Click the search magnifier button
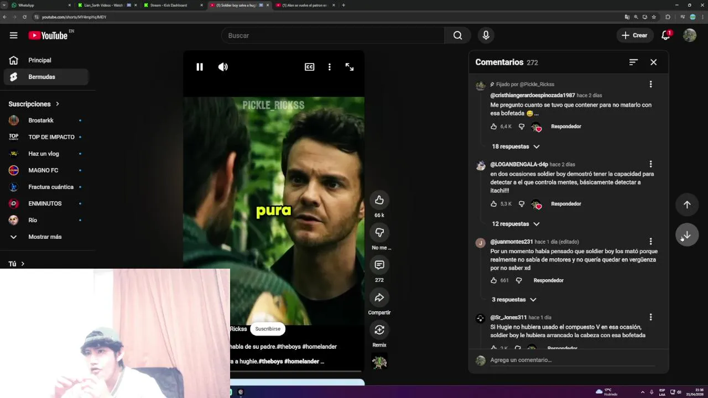Screen dimensions: 708x398 pyautogui.click(x=457, y=35)
